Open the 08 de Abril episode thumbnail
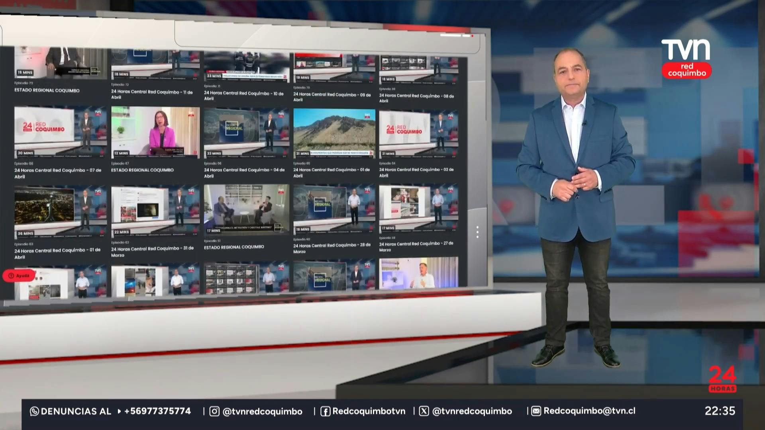The width and height of the screenshot is (765, 430). click(418, 70)
